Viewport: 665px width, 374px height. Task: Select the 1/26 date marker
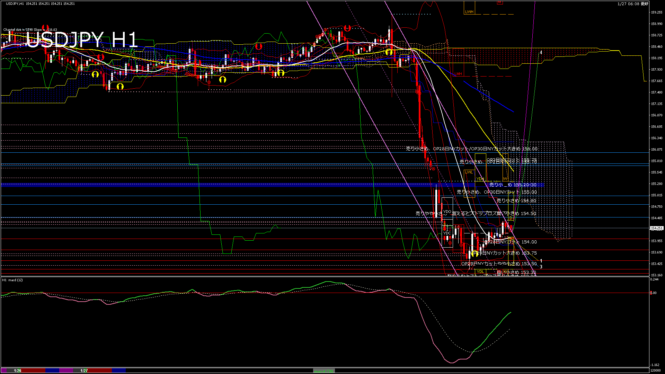coord(17,371)
